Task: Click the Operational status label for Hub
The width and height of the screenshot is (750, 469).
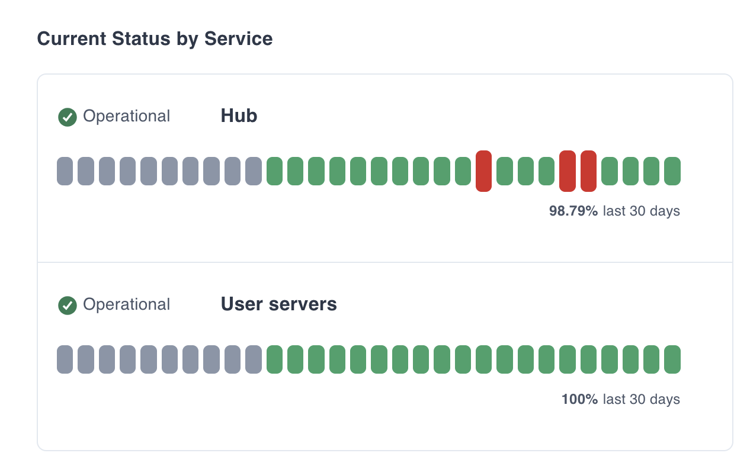Action: 126,116
